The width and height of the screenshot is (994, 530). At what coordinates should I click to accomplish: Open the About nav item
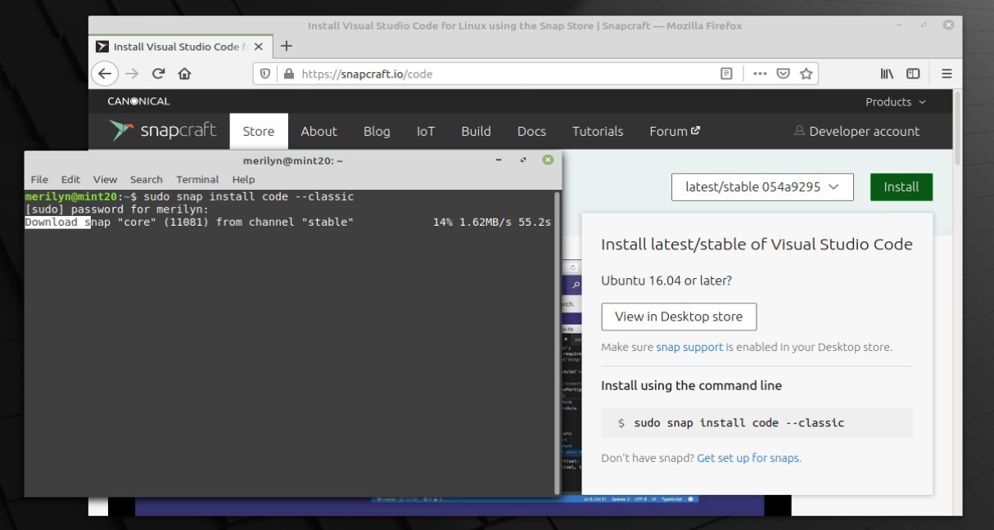point(319,131)
